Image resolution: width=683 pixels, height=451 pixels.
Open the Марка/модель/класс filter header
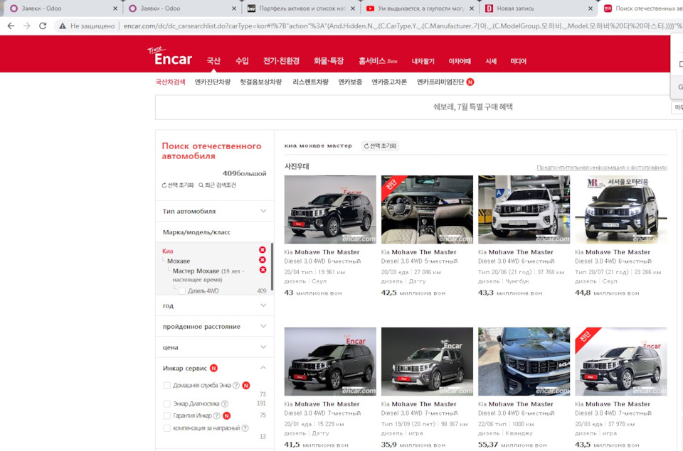pyautogui.click(x=214, y=232)
